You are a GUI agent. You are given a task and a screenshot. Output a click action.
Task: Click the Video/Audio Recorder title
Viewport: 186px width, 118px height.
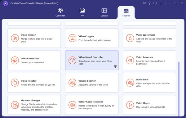(91, 102)
